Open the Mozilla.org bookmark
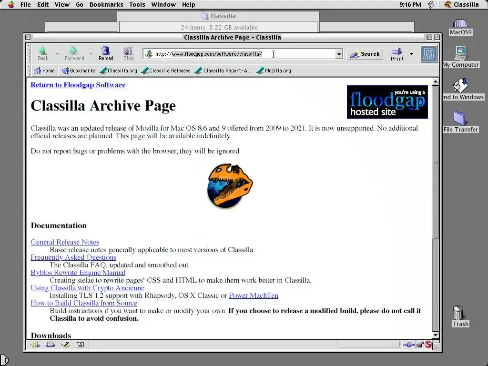This screenshot has height=366, width=488. coord(274,71)
